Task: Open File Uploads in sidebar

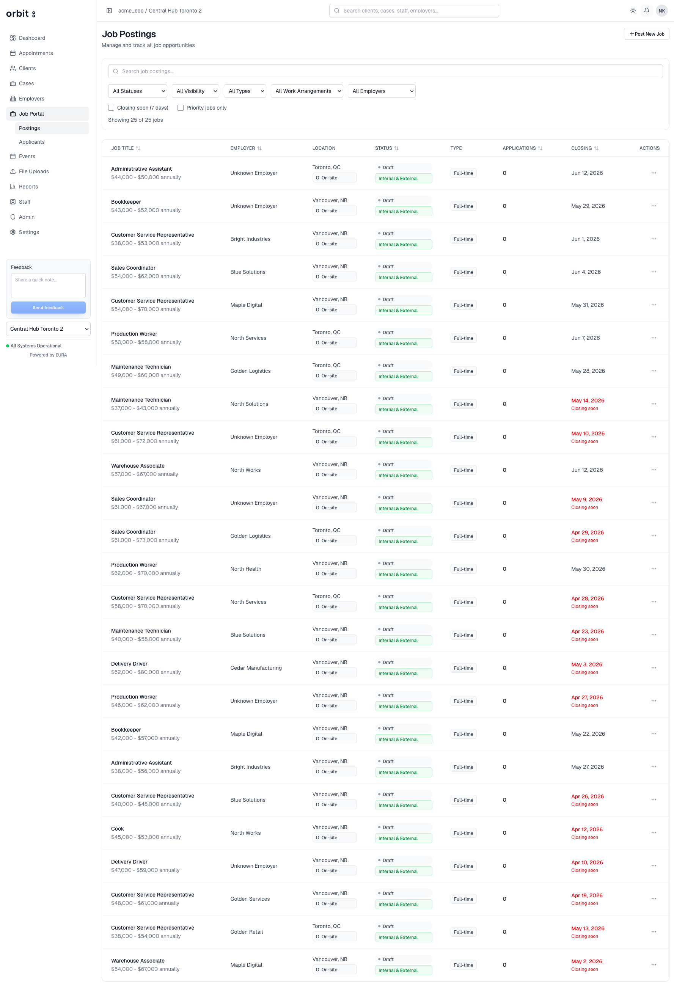Action: pyautogui.click(x=48, y=171)
